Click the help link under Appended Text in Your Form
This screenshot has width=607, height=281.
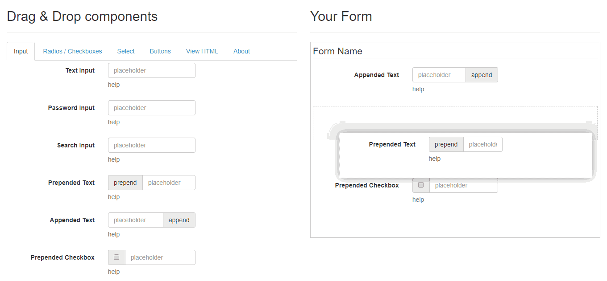point(418,89)
